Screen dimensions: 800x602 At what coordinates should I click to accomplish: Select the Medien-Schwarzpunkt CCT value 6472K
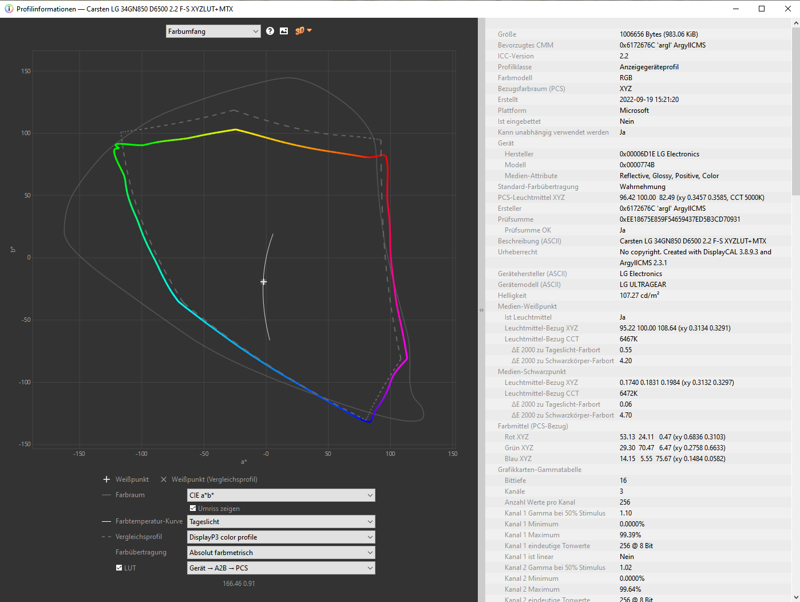pos(628,394)
